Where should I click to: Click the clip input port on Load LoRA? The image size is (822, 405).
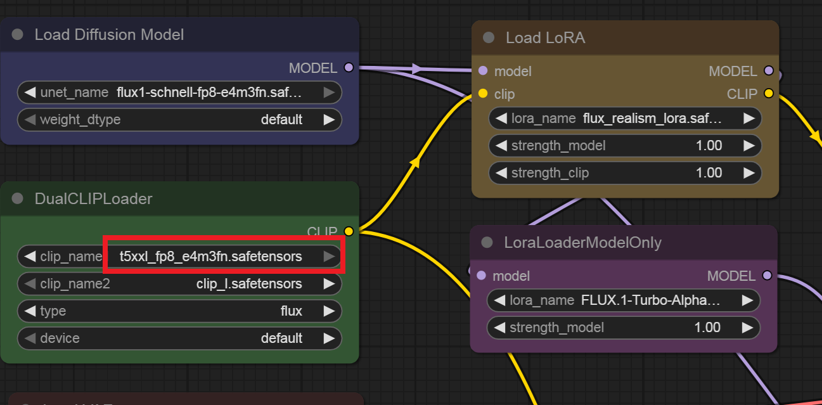pyautogui.click(x=483, y=94)
